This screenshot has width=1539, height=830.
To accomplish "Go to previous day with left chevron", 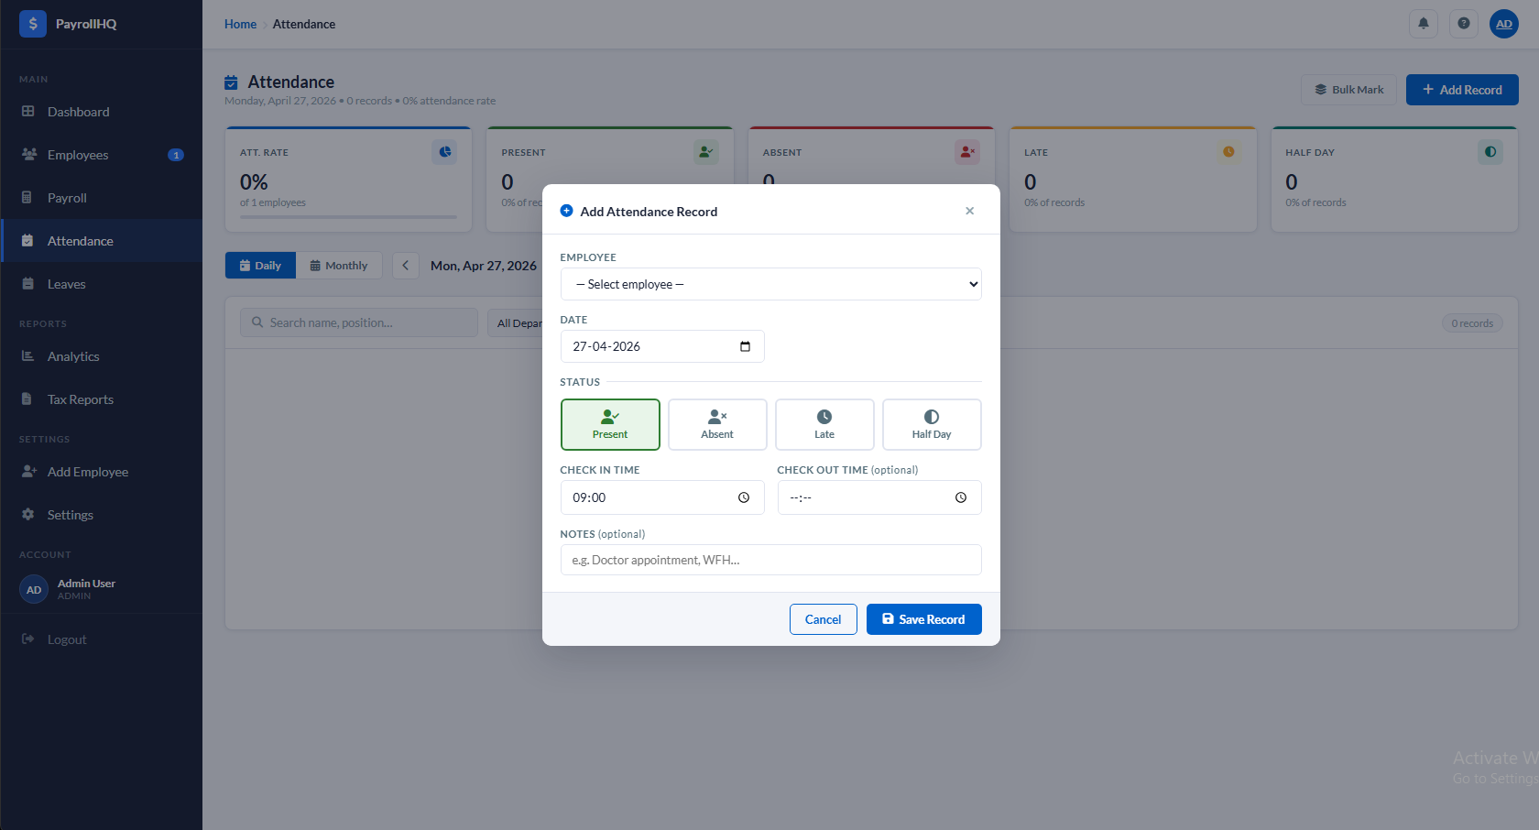I will click(x=405, y=266).
